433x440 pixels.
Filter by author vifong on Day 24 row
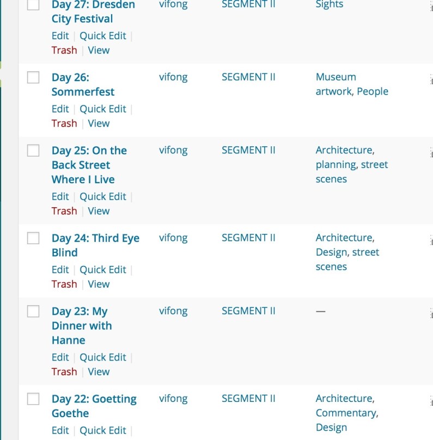pos(173,238)
